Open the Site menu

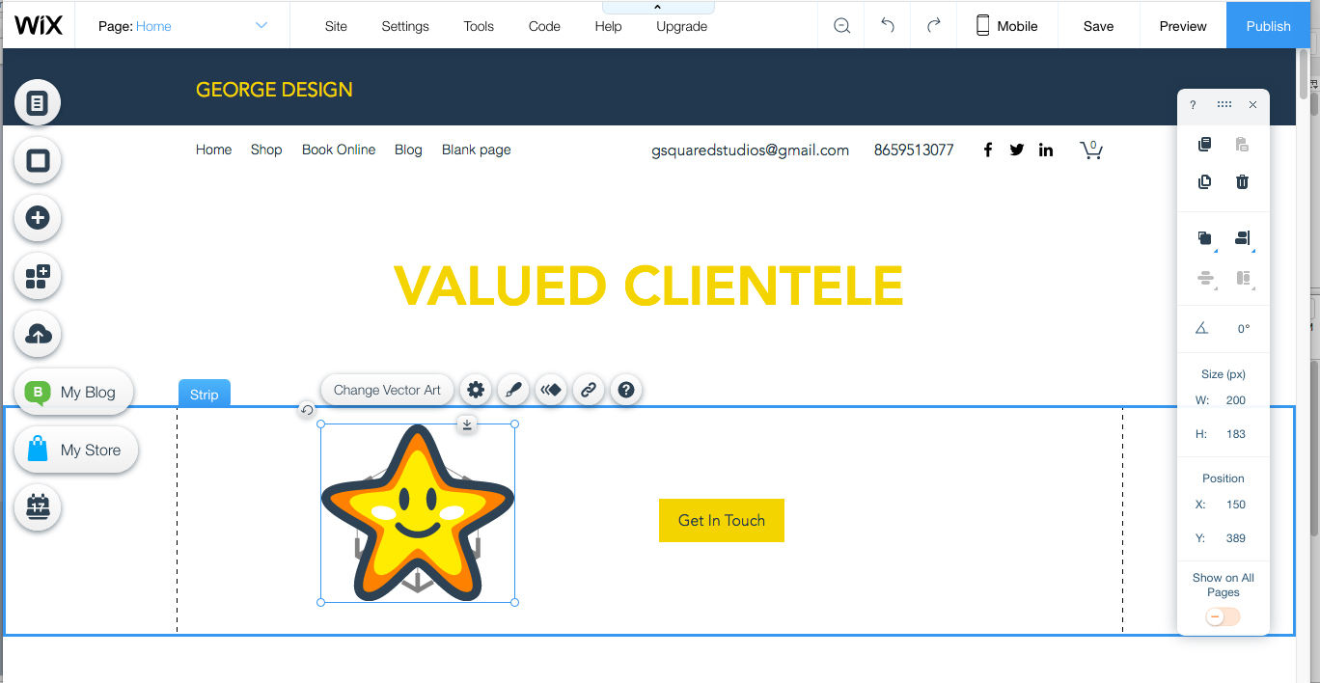[x=336, y=26]
